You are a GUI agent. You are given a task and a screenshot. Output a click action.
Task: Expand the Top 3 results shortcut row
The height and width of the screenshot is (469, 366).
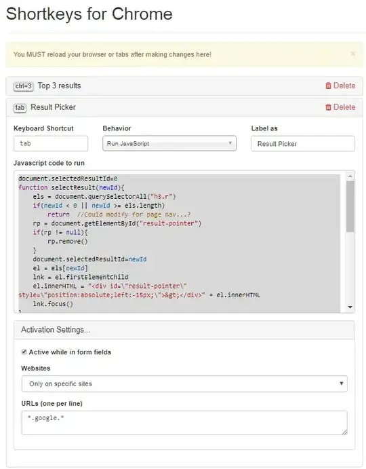point(184,86)
